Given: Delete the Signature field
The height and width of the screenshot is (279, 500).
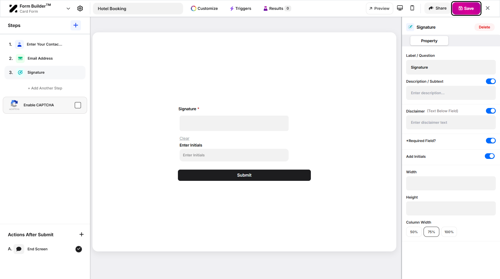Looking at the screenshot, I should coord(485,27).
